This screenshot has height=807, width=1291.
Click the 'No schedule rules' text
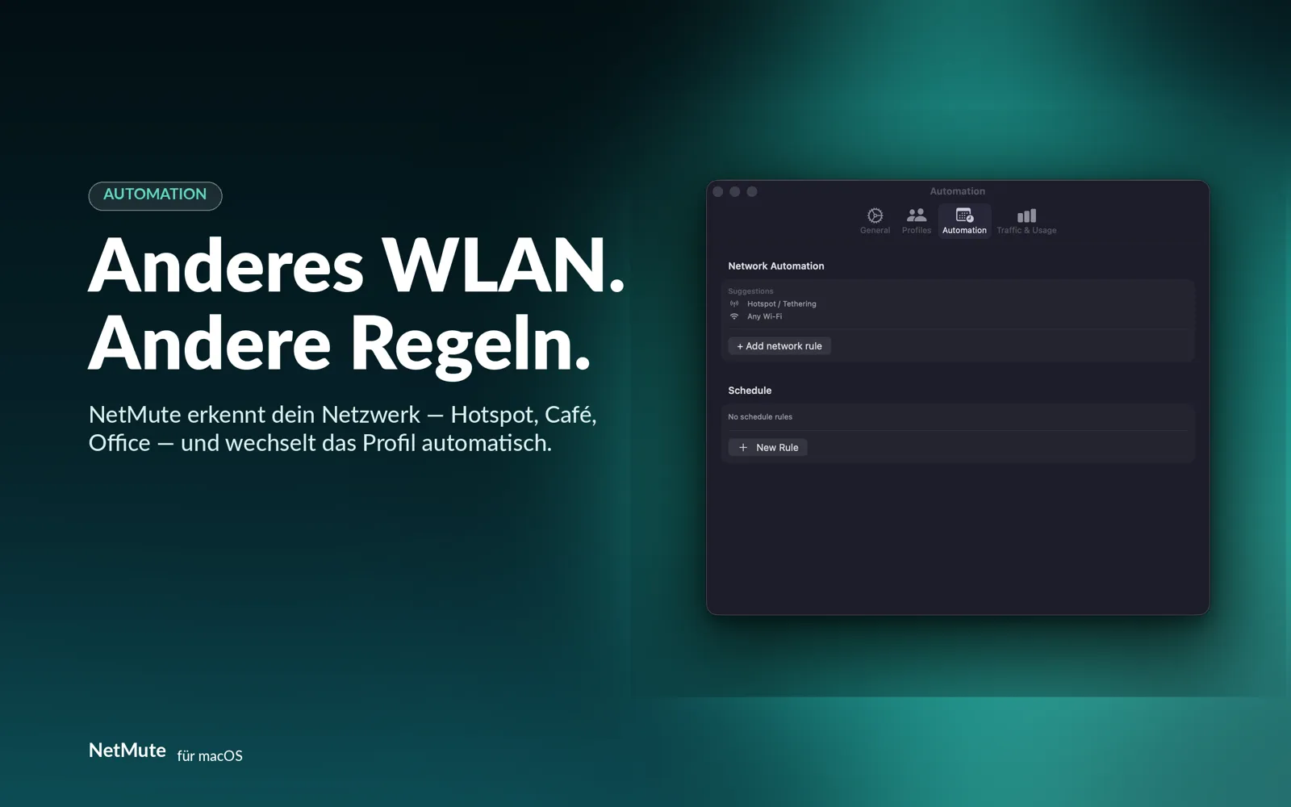coord(760,417)
